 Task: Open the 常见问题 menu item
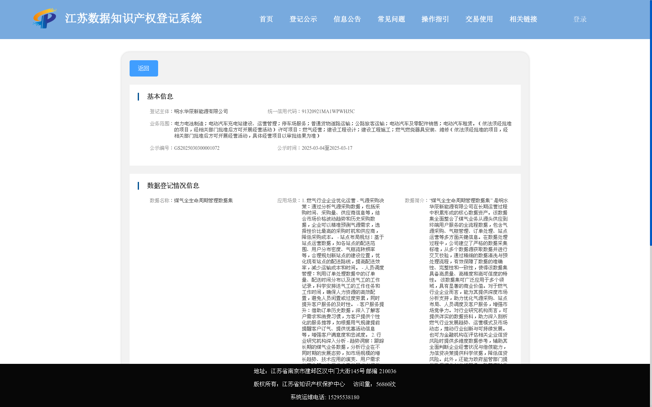(391, 19)
